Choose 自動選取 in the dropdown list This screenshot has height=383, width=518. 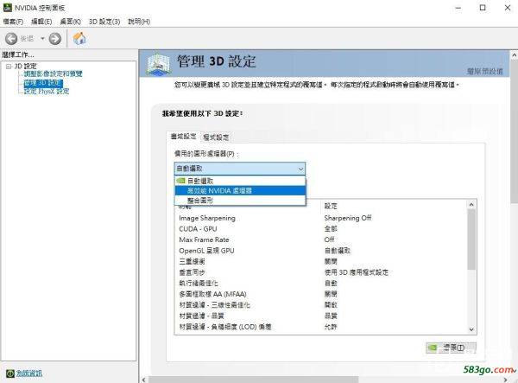click(x=240, y=181)
